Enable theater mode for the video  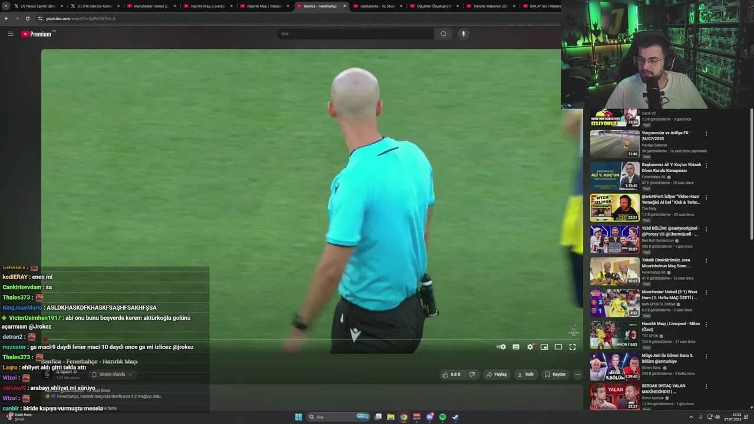tap(558, 347)
